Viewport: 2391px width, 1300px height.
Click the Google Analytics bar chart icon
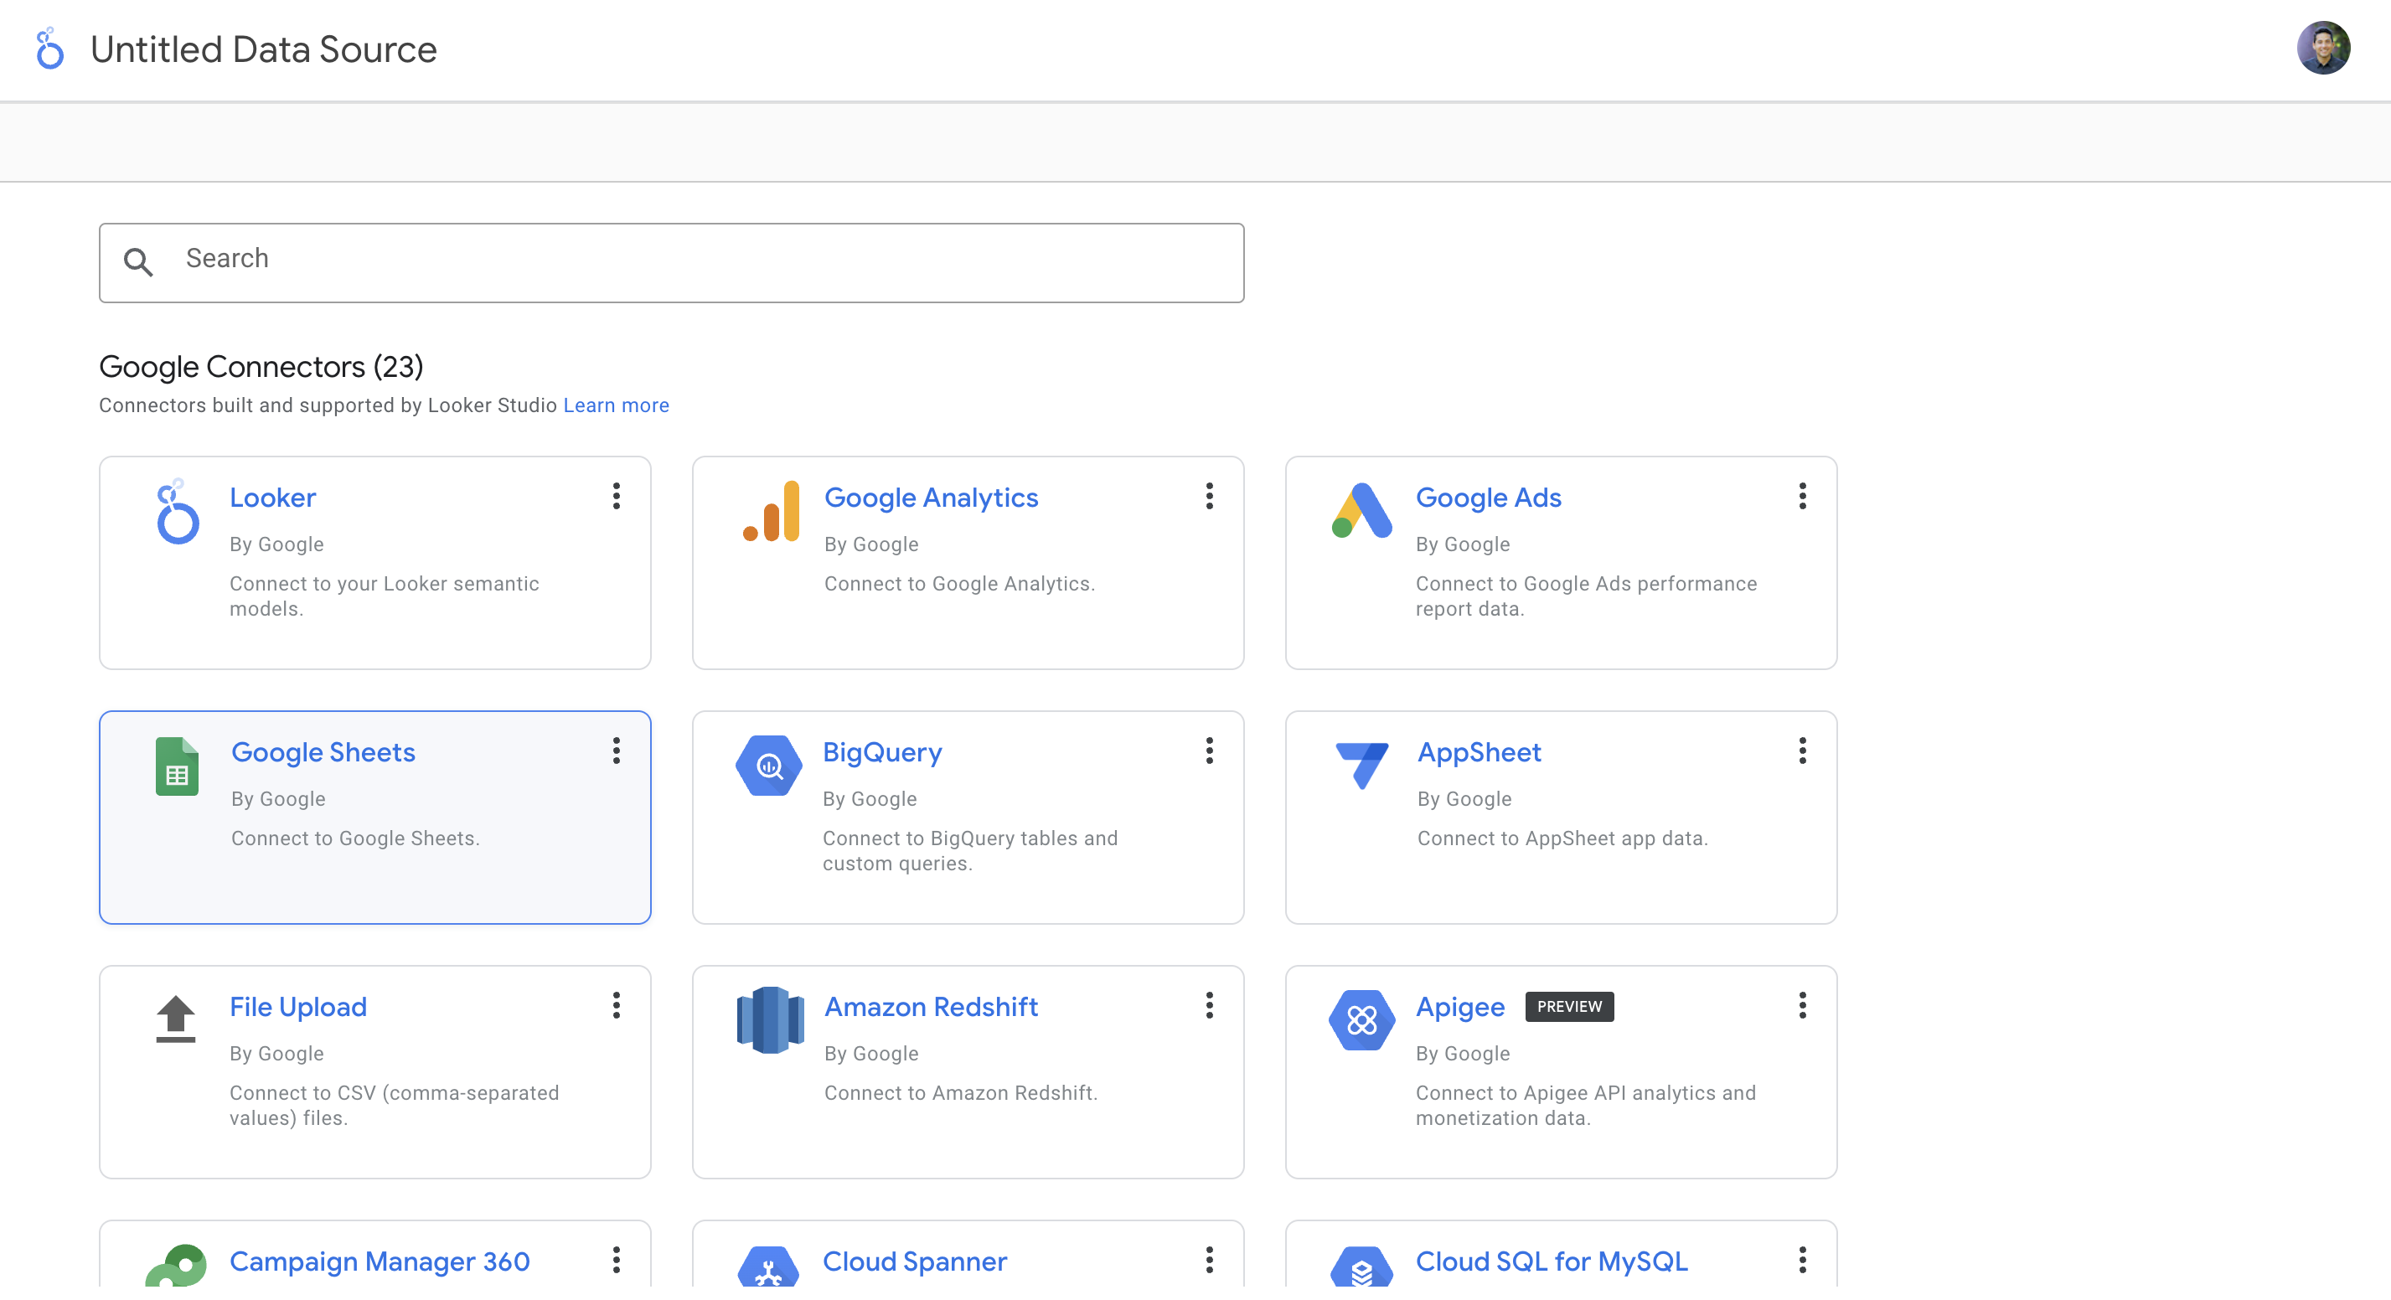771,511
